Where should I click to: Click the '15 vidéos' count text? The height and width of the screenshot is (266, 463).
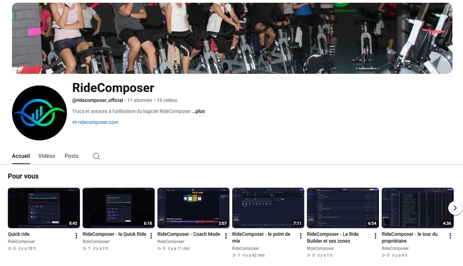(x=167, y=100)
